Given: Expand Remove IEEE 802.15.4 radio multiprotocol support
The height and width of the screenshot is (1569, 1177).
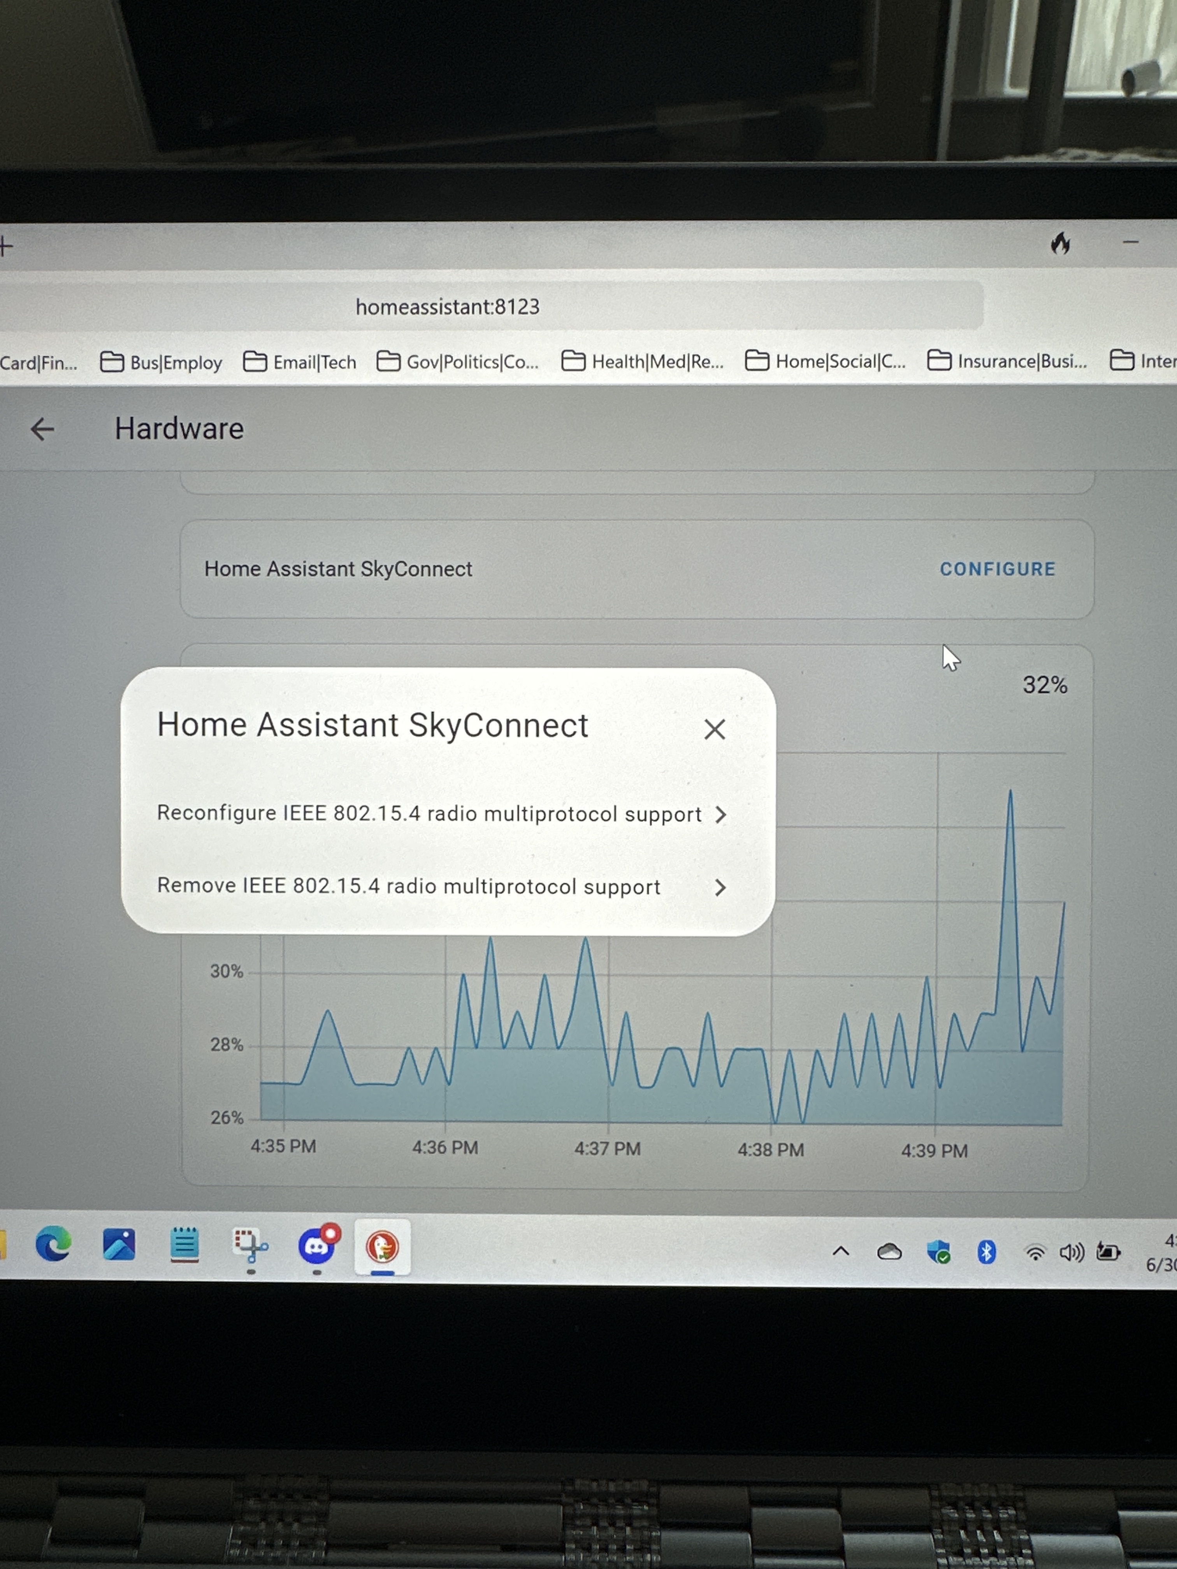Looking at the screenshot, I should click(720, 887).
